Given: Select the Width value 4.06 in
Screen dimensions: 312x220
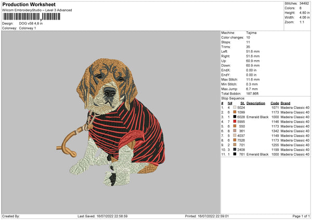Looking at the screenshot, I should 304,18.
